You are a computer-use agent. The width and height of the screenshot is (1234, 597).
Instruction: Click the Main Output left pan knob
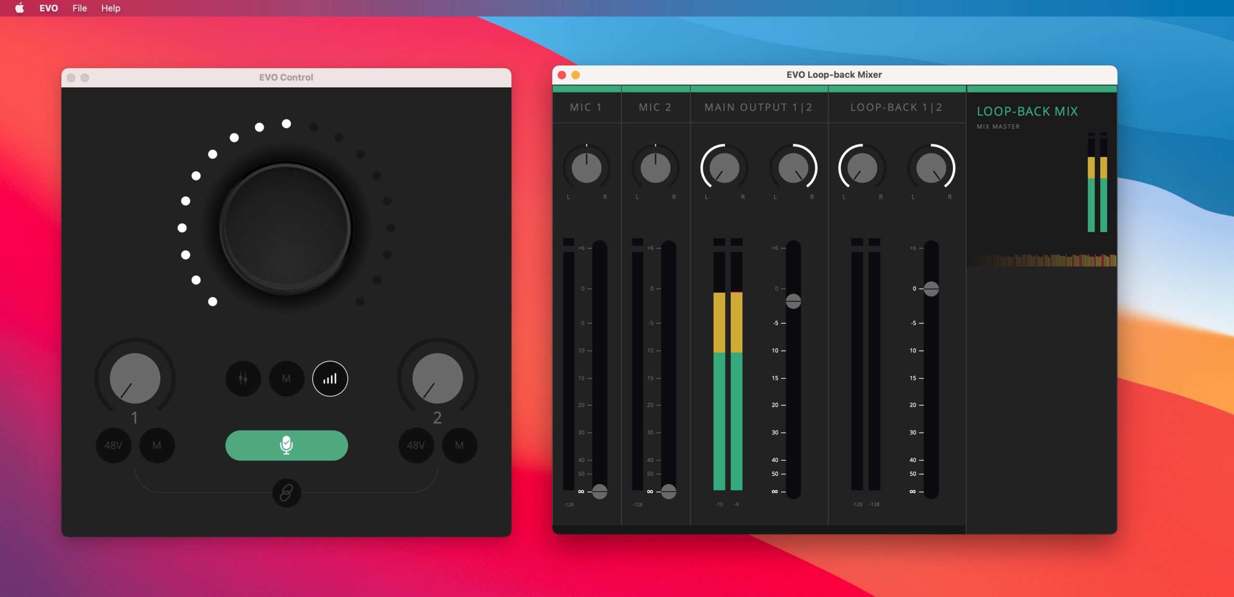tap(724, 168)
